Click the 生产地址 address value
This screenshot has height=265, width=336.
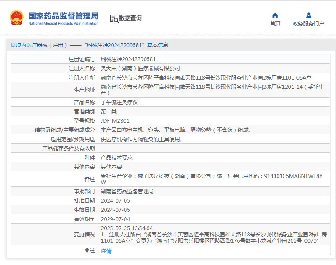point(212,90)
